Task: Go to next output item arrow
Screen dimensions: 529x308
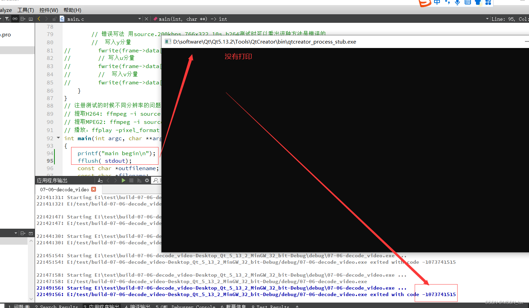Action: tap(116, 180)
